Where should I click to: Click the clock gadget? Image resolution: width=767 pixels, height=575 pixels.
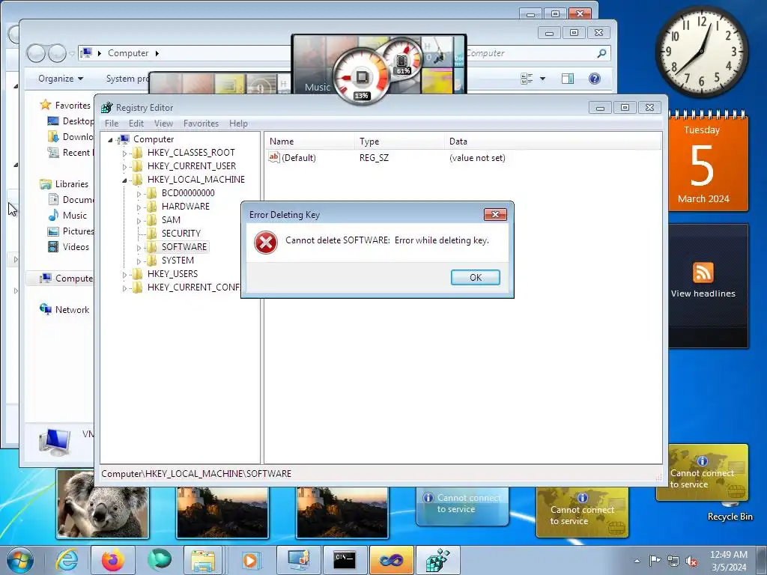[701, 51]
